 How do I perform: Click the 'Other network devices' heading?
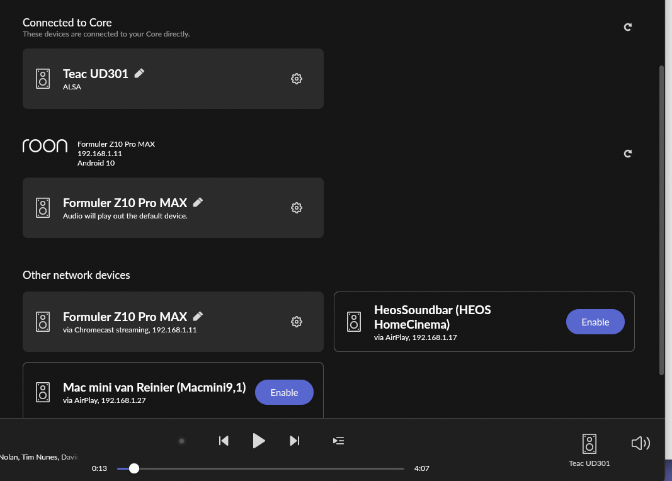click(x=76, y=275)
